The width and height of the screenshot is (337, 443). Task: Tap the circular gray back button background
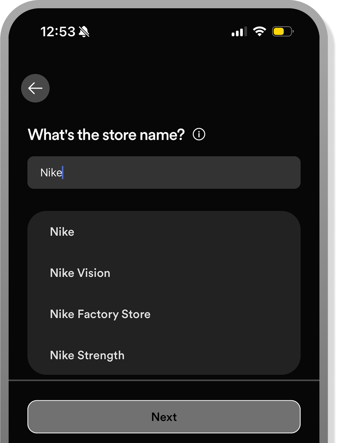click(x=35, y=88)
